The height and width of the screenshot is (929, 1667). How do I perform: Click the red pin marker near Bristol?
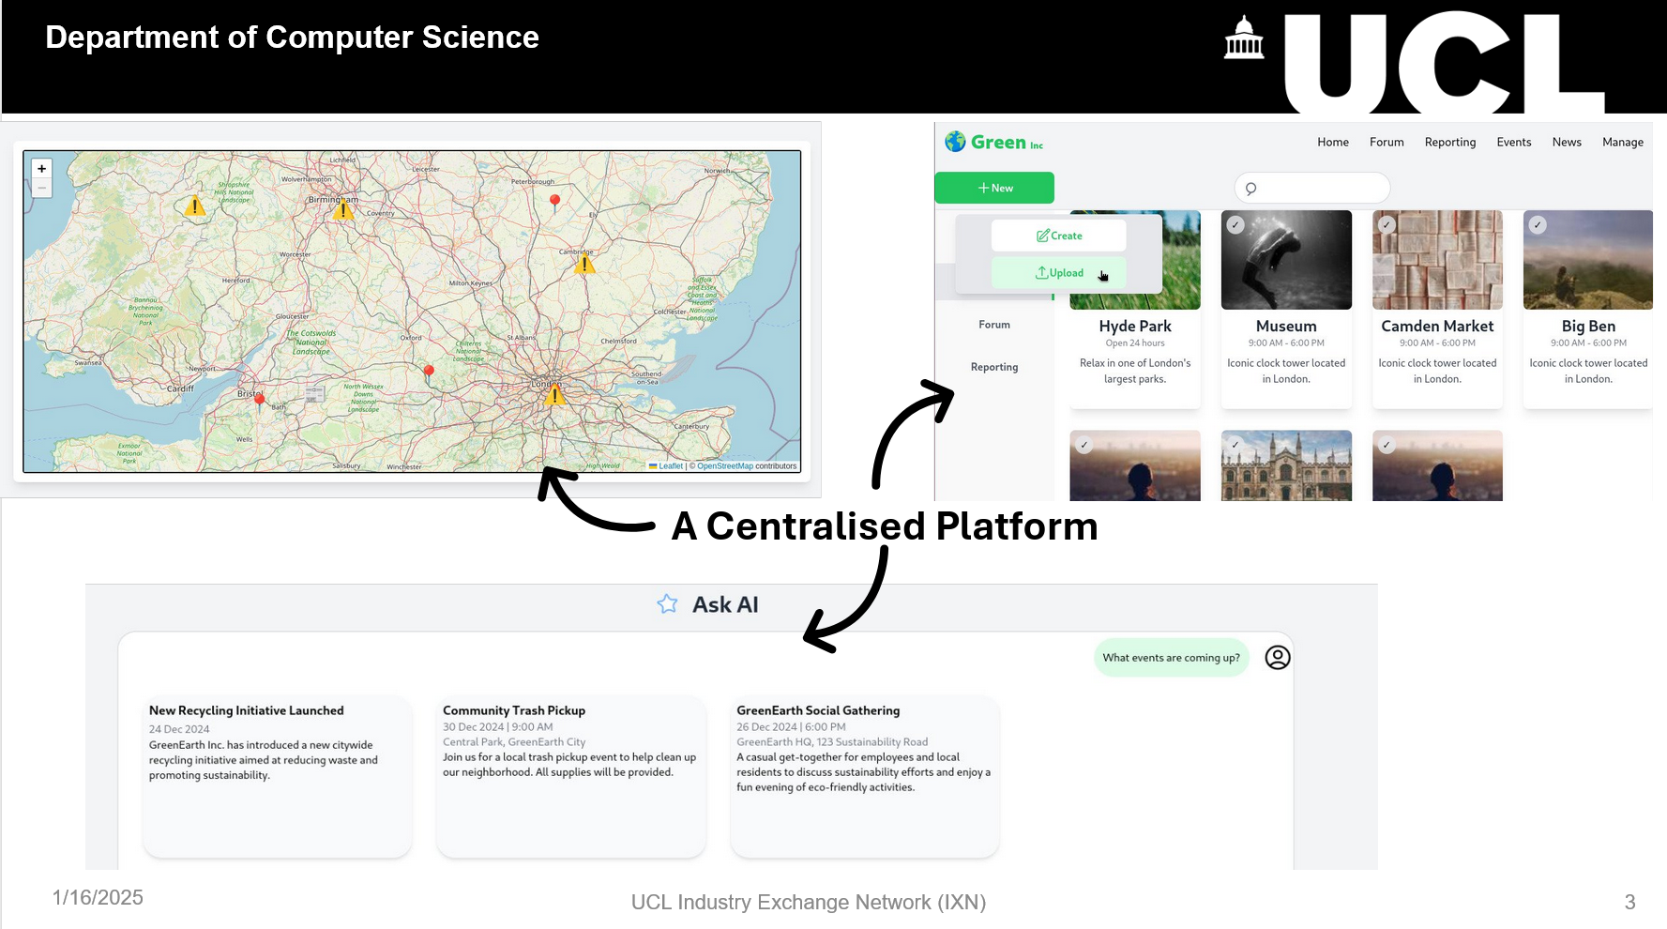[x=260, y=402]
